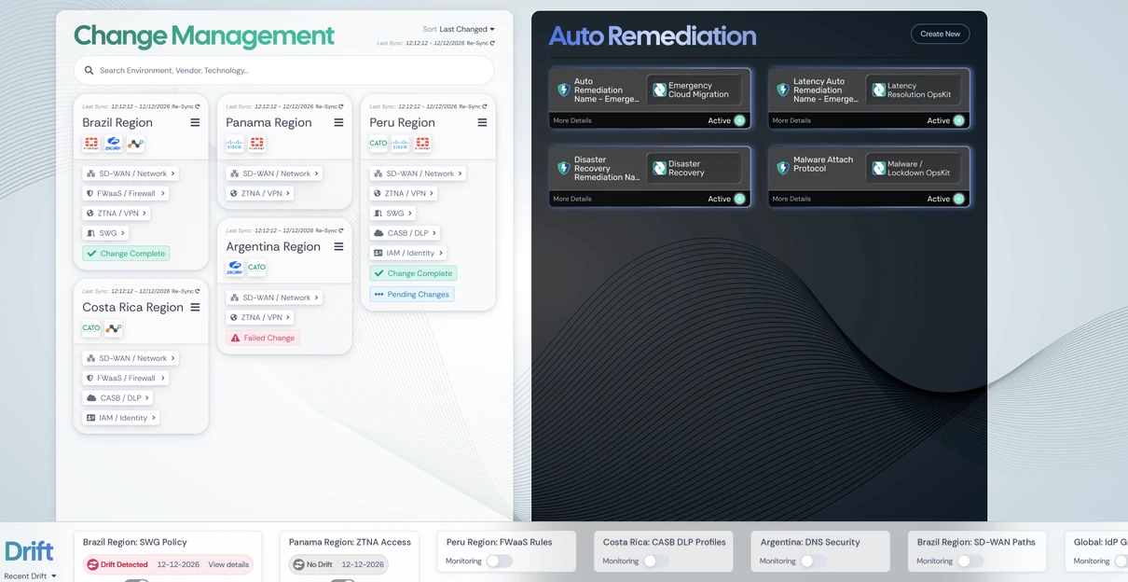Click the CATO vendor icon in Peru Region
This screenshot has height=582, width=1128.
click(x=378, y=144)
